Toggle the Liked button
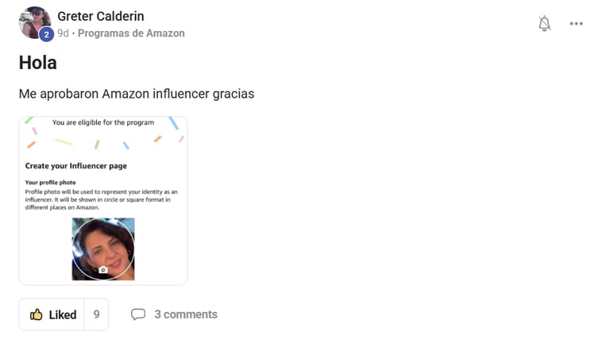The width and height of the screenshot is (610, 339). [x=52, y=314]
